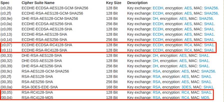224x102 pixels.
Task: Click the RC4 link in the RSA-RC4128-MD5 row
Action: point(185,98)
